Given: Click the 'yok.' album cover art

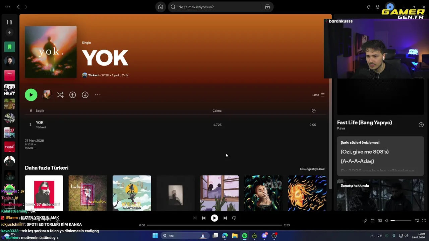Looking at the screenshot, I should 51,52.
